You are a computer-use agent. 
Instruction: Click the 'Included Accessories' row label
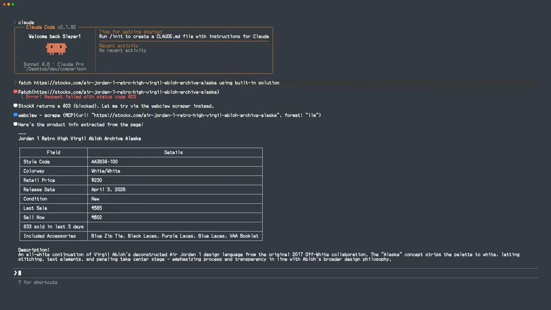tap(50, 236)
